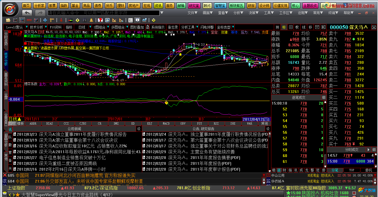Open the command input history dropdown arrow
This screenshot has height=197, width=378.
(162, 13)
